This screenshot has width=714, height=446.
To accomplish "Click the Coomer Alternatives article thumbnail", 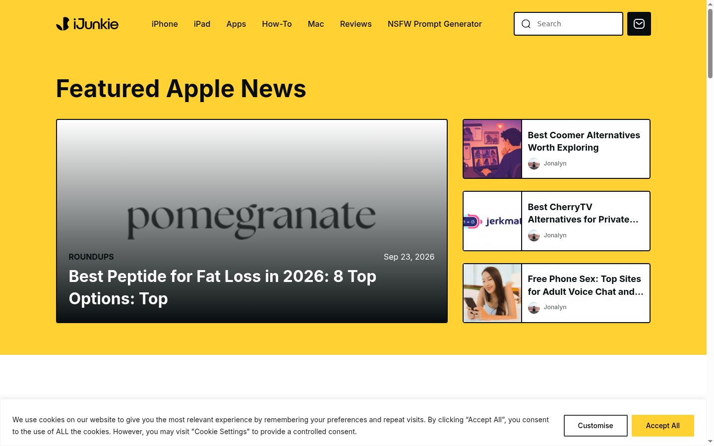I will (x=492, y=149).
